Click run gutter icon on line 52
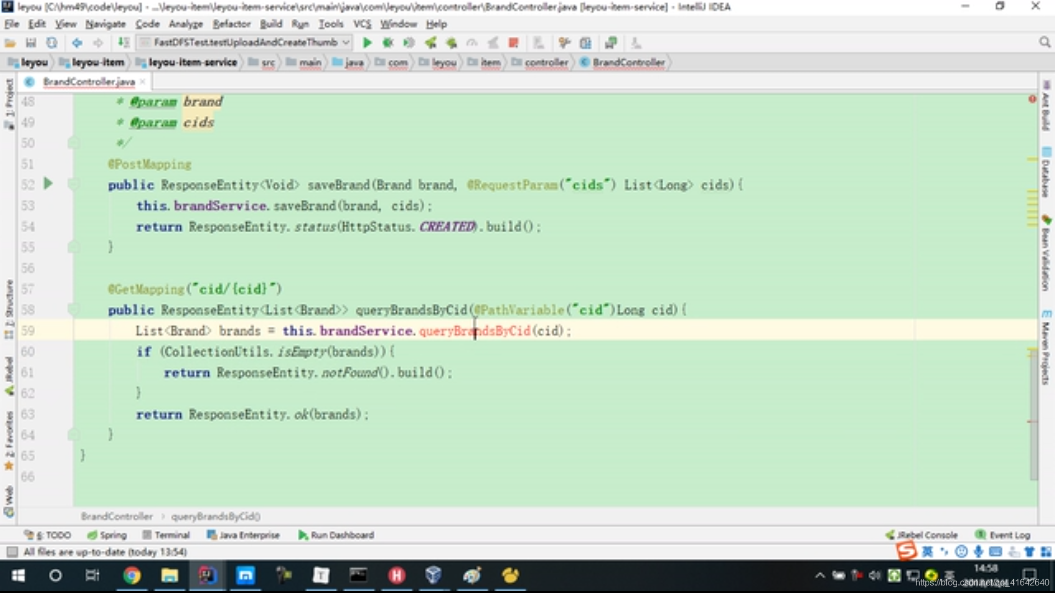The height and width of the screenshot is (593, 1055). click(x=48, y=183)
